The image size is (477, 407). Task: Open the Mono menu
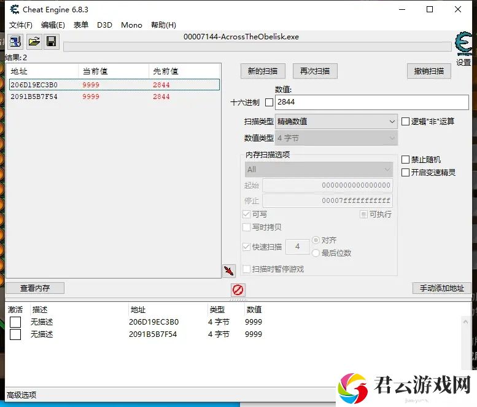point(131,25)
